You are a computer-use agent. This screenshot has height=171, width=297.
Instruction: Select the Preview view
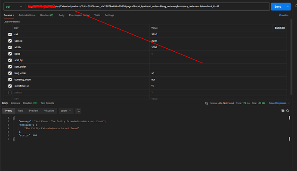click(34, 111)
